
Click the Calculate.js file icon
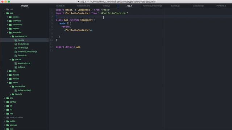coord(16,44)
